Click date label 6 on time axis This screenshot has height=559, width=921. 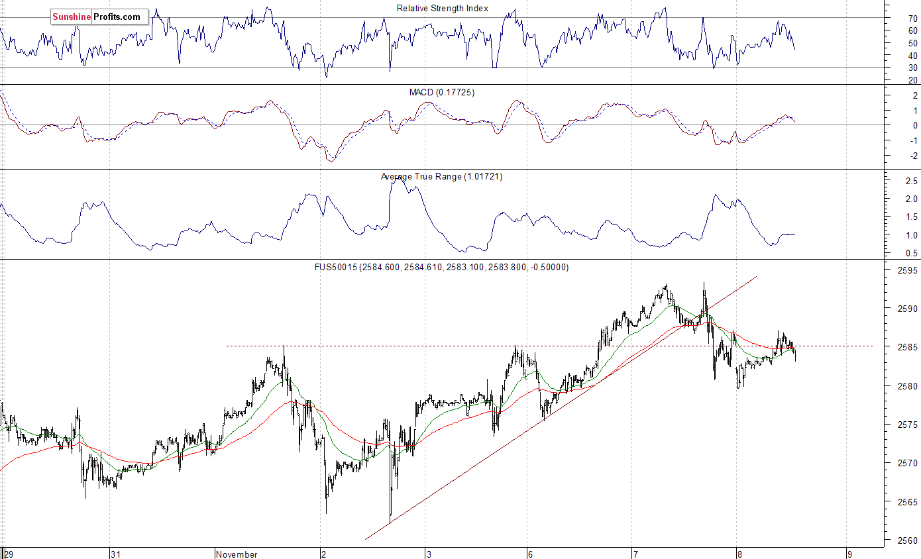pos(530,554)
